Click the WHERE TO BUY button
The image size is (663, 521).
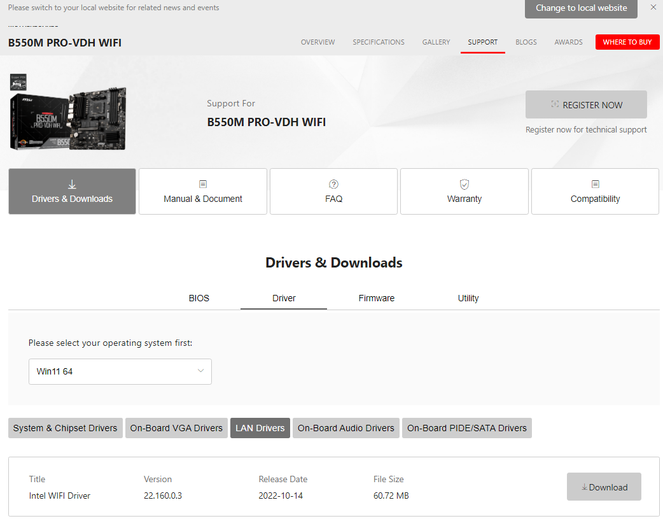click(627, 42)
